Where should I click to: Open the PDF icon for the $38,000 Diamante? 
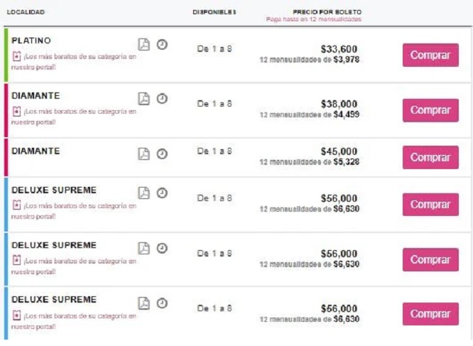tap(144, 99)
